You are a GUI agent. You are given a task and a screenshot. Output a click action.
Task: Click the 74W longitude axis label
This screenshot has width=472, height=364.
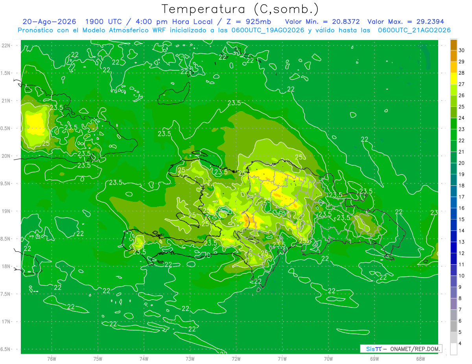tap(144, 359)
